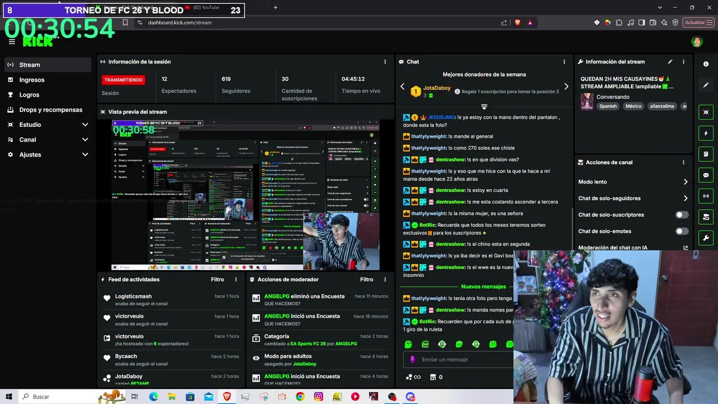
Task: Click the stream preview video
Action: tap(246, 195)
